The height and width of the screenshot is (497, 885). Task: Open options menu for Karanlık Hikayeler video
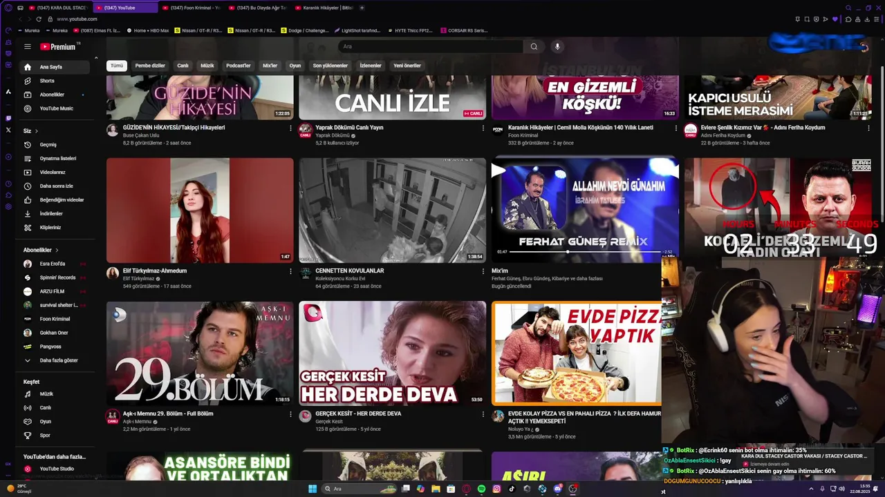(676, 128)
